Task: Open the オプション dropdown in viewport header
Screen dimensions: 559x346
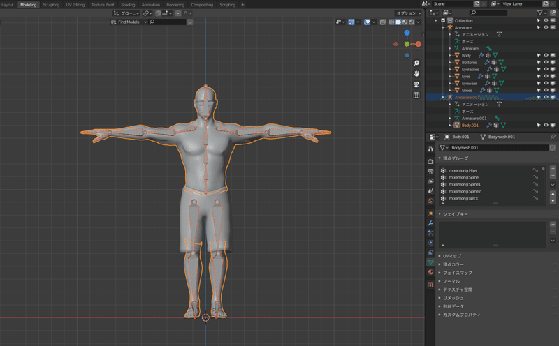Action: [x=407, y=13]
